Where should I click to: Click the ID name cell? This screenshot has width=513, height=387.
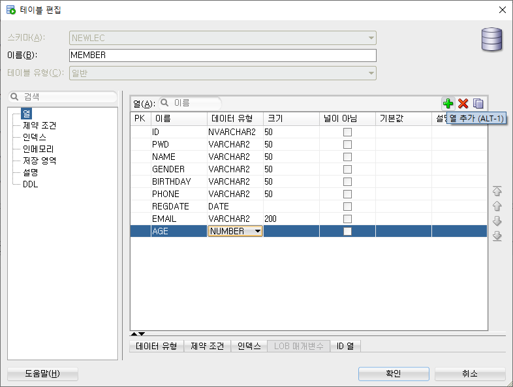click(x=179, y=132)
